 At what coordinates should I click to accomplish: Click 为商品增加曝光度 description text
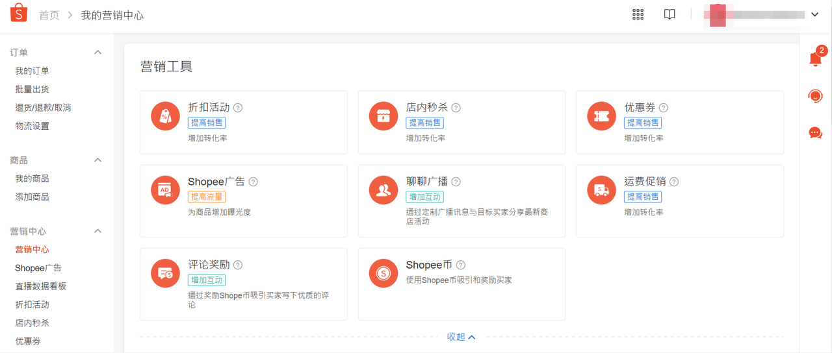[x=220, y=212]
